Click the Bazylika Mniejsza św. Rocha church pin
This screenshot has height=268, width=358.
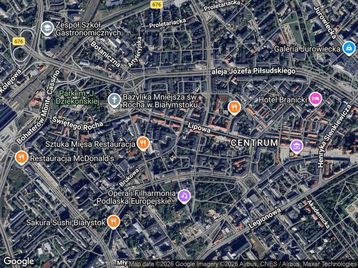coord(114,100)
